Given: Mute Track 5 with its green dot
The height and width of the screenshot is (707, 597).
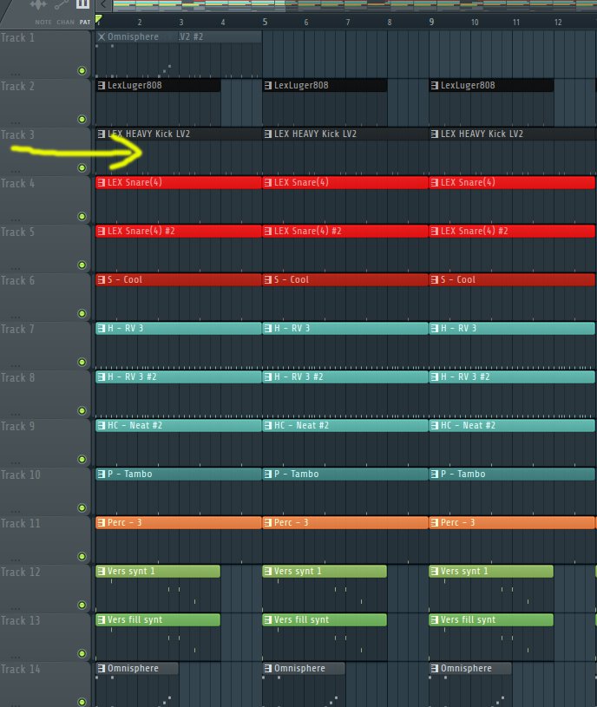Looking at the screenshot, I should pos(82,265).
